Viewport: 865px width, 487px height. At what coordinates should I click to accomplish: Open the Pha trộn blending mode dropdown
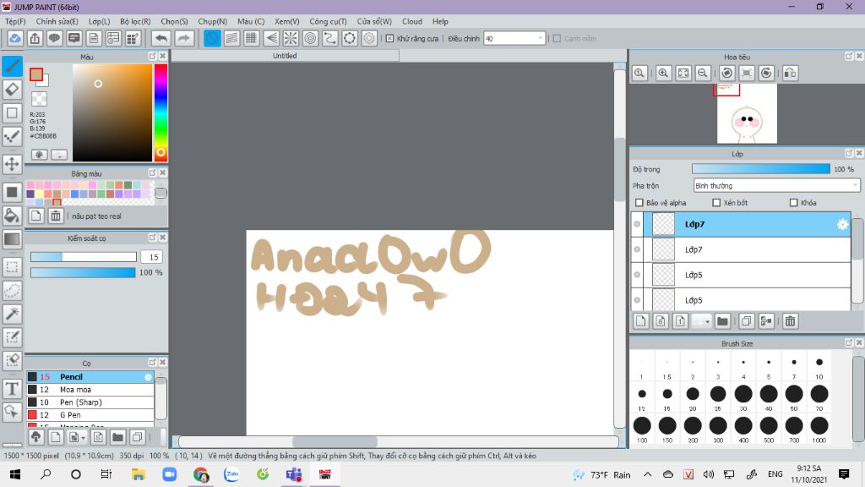777,185
